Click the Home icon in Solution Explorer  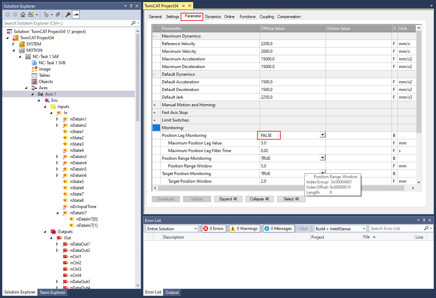(x=23, y=15)
